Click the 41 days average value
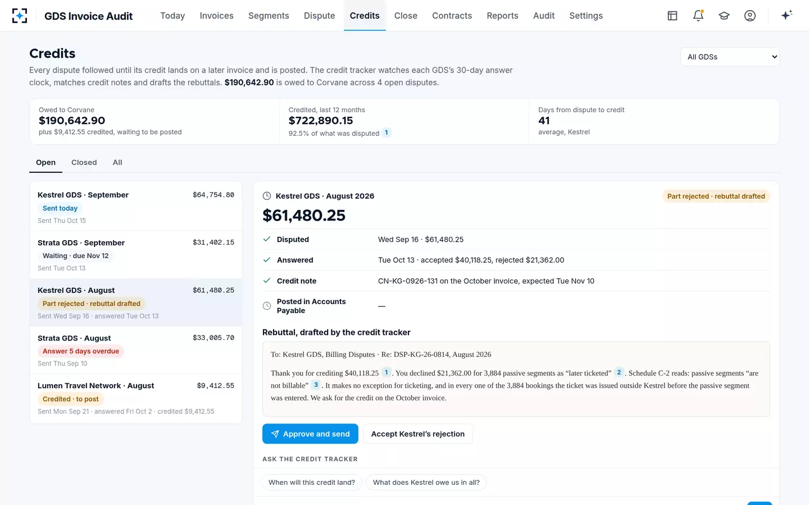Screen dimensions: 809x505 544,121
